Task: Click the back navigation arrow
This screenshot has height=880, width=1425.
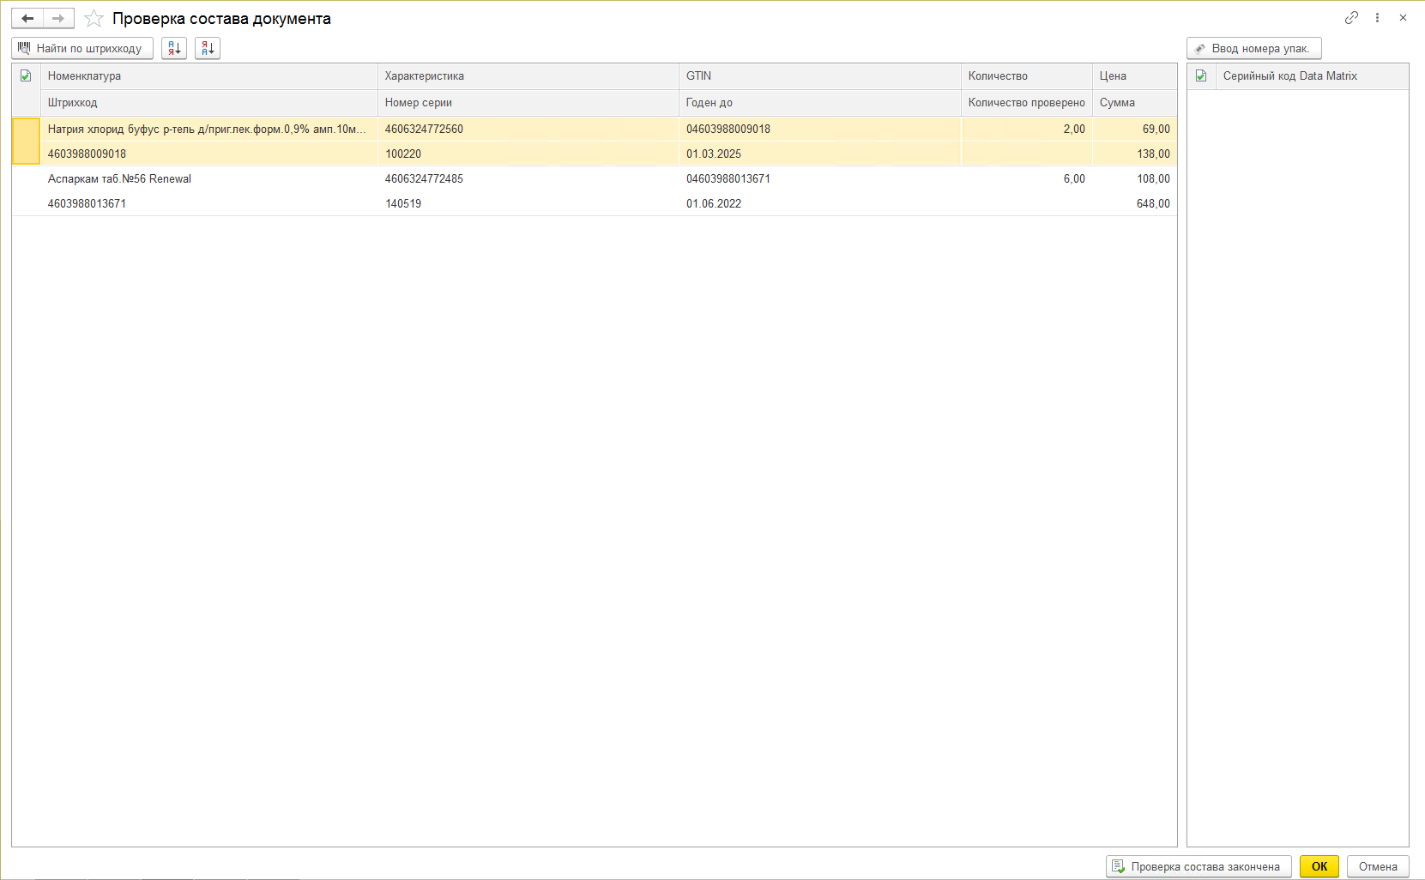Action: click(27, 18)
